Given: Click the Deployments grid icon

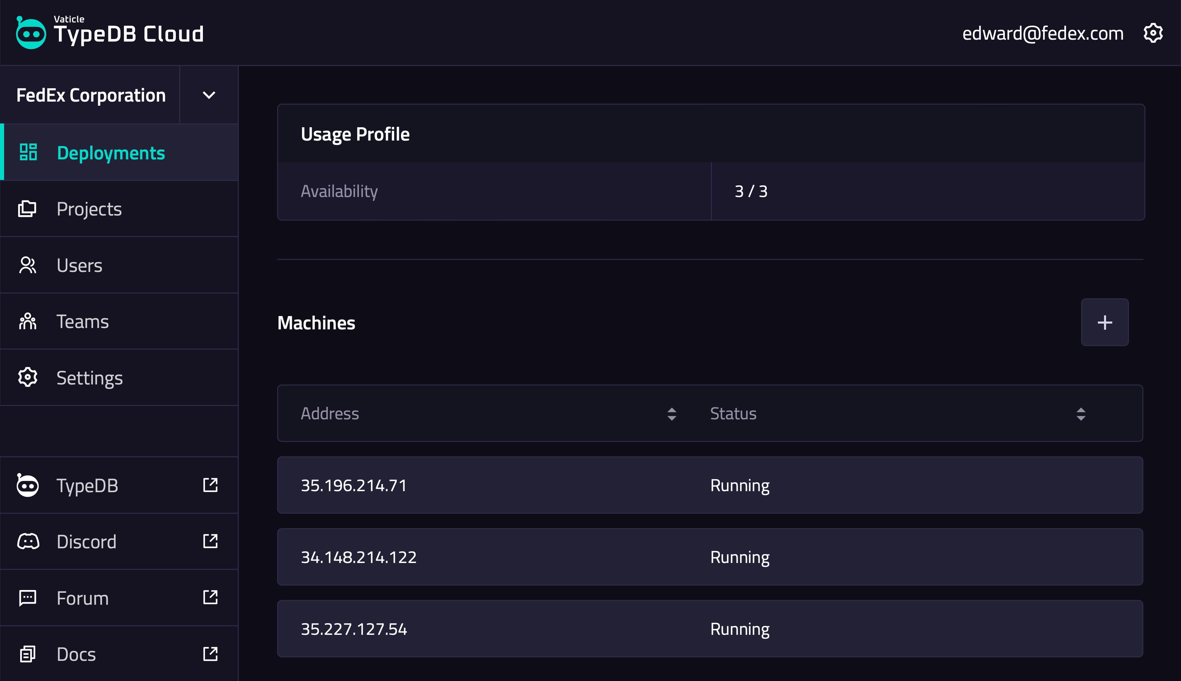Looking at the screenshot, I should point(28,153).
